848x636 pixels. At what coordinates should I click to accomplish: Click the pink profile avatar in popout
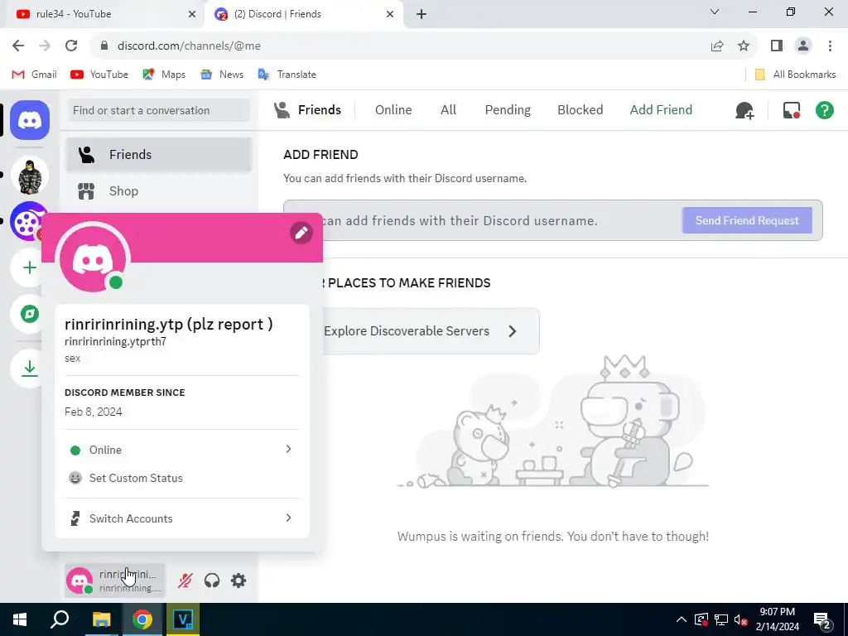(93, 258)
